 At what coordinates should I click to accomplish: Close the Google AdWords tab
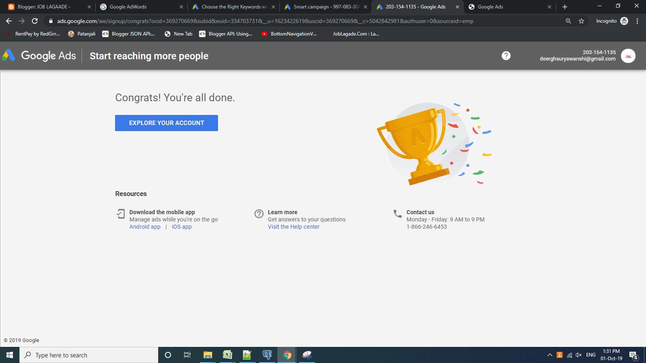(181, 7)
